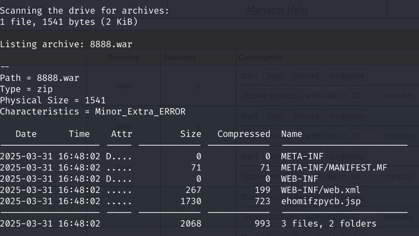Select the META-INF/MANIFEST.MF file name
419x236 pixels.
tap(334, 168)
